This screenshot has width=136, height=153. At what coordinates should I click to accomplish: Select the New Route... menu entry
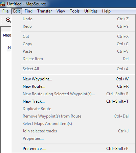75,86
